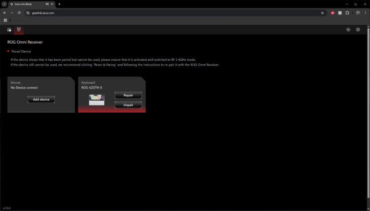Open the Chrome profile avatar

coord(358,13)
